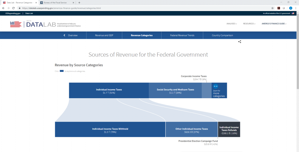Viewport: 299px width, 152px height.
Task: Open the USAspending.gov link
Action: click(x=13, y=13)
